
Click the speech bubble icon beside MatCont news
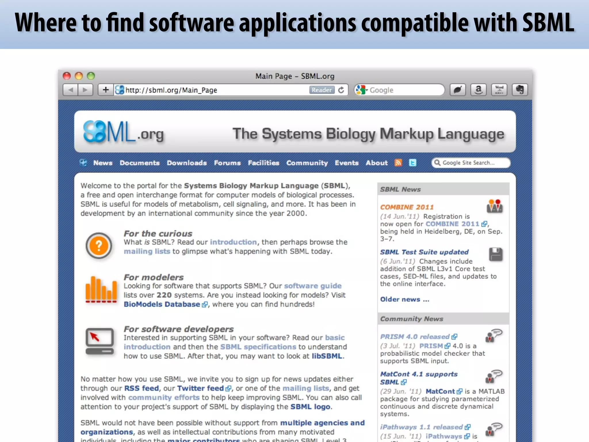click(494, 377)
